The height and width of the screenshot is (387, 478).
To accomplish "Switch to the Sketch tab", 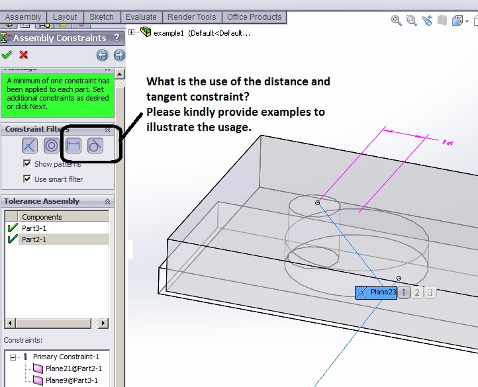I will 101,17.
